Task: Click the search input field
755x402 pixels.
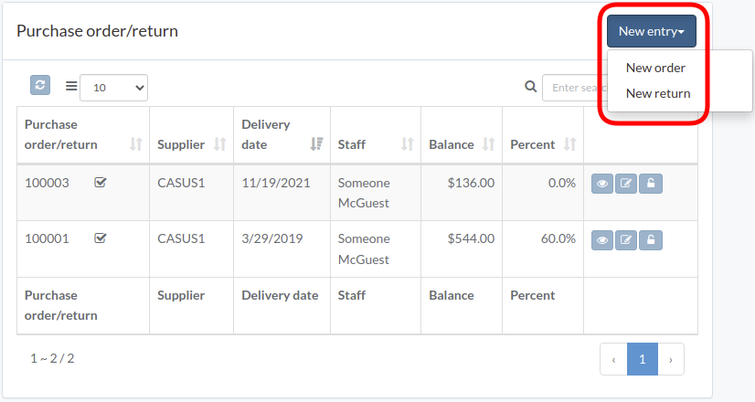Action: pos(574,88)
